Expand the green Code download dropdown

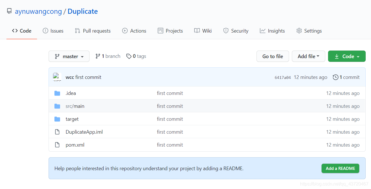pos(347,56)
